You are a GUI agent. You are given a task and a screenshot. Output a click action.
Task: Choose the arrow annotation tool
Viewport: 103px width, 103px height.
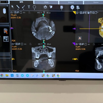coord(23,7)
